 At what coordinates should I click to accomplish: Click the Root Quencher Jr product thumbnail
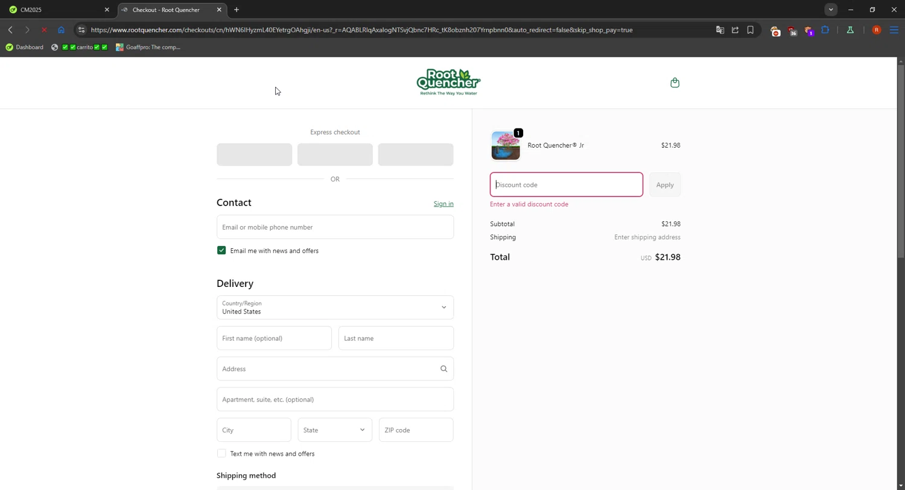506,146
